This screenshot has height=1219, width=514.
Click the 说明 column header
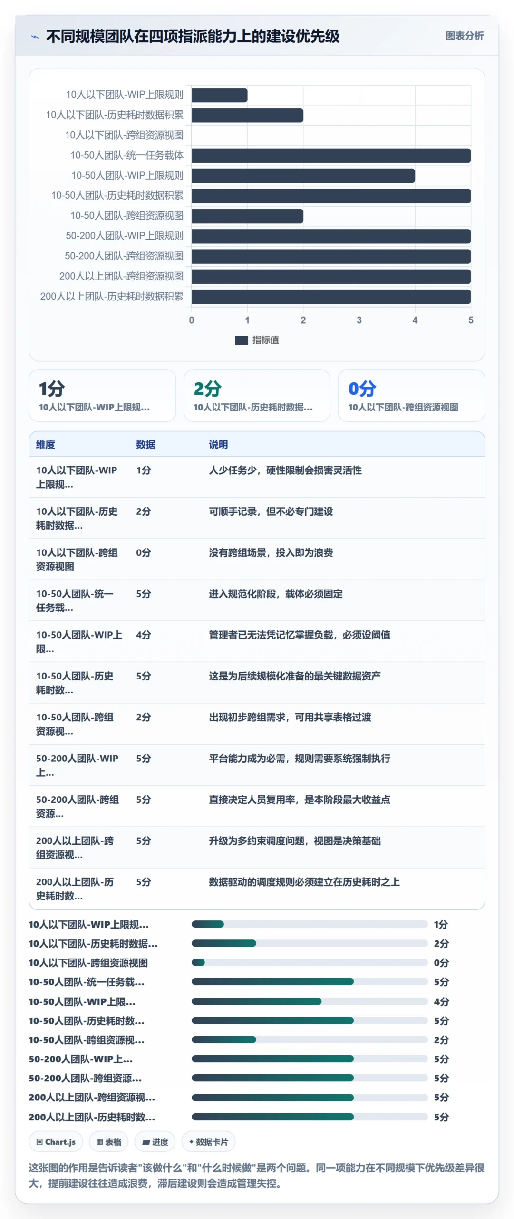coord(218,444)
